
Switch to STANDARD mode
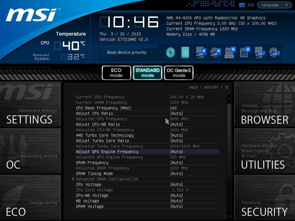pyautogui.click(x=148, y=73)
